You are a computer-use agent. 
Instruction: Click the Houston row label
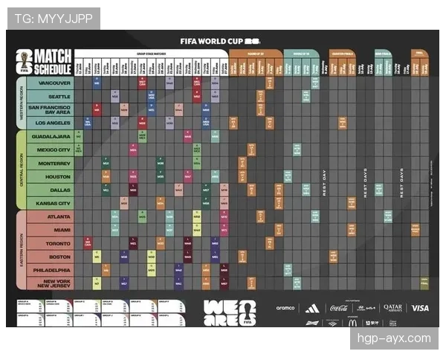pyautogui.click(x=51, y=177)
